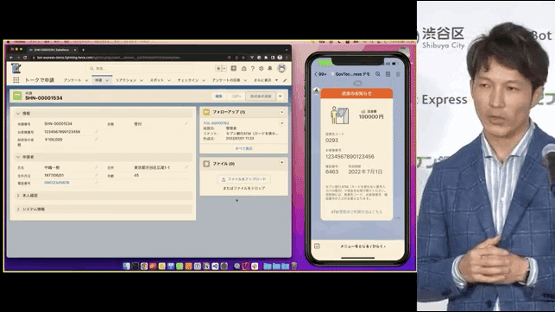This screenshot has height=312, width=555.
Task: Edit the お客様番号 field pencil icon
Action: pos(96,132)
